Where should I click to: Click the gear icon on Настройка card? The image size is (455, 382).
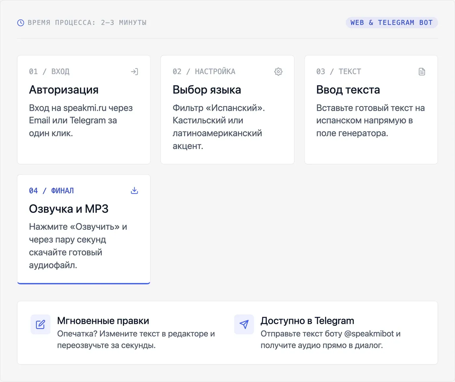coord(279,72)
